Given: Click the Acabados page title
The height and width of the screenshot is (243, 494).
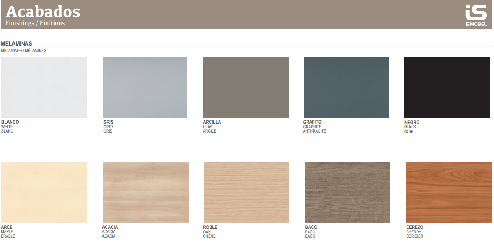Looking at the screenshot, I should click(x=43, y=11).
